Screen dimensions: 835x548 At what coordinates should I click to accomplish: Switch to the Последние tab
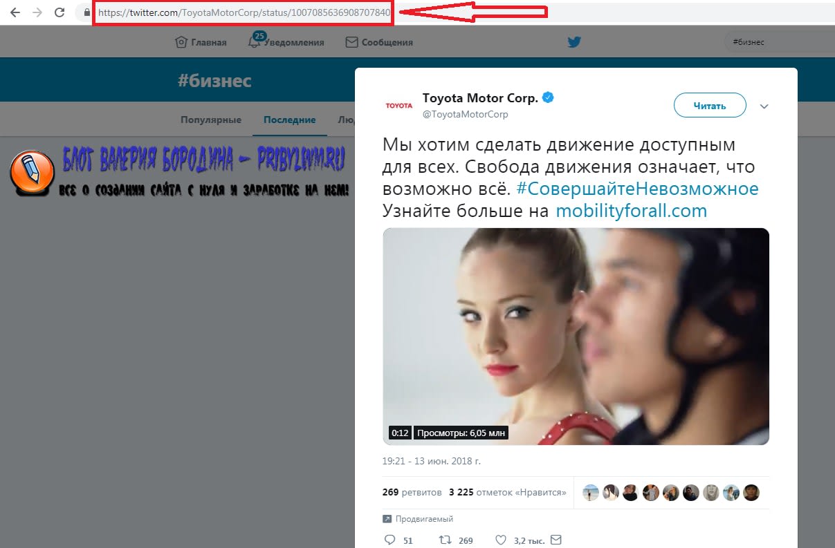(289, 120)
